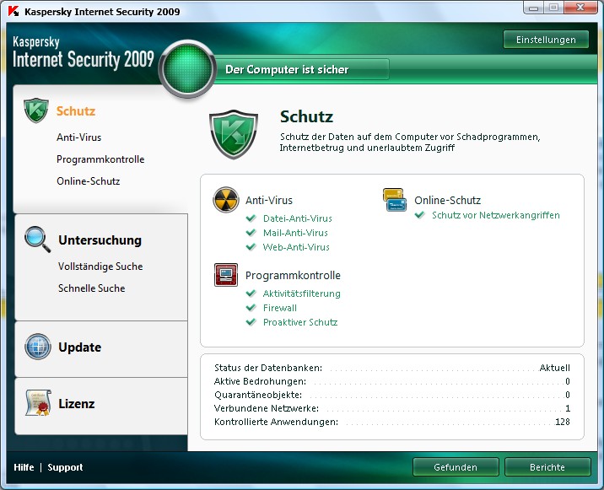Screen dimensions: 604x490
Task: Click the Firewall checkmark
Action: (x=251, y=308)
